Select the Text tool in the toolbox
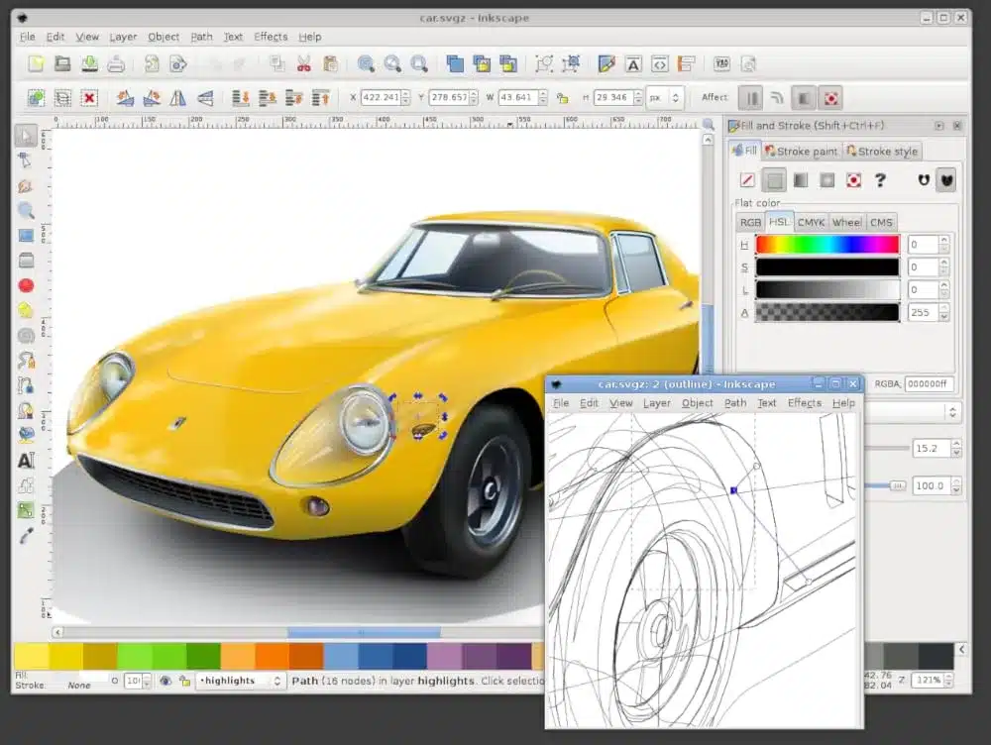Image resolution: width=991 pixels, height=745 pixels. click(x=27, y=461)
